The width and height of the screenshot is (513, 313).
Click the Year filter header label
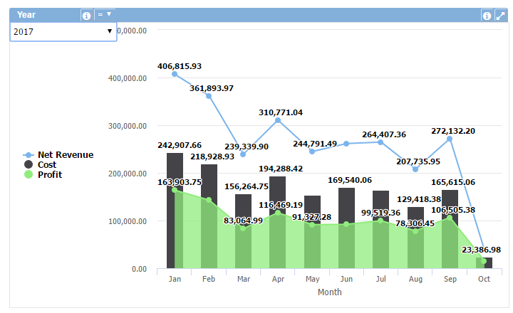coord(26,15)
